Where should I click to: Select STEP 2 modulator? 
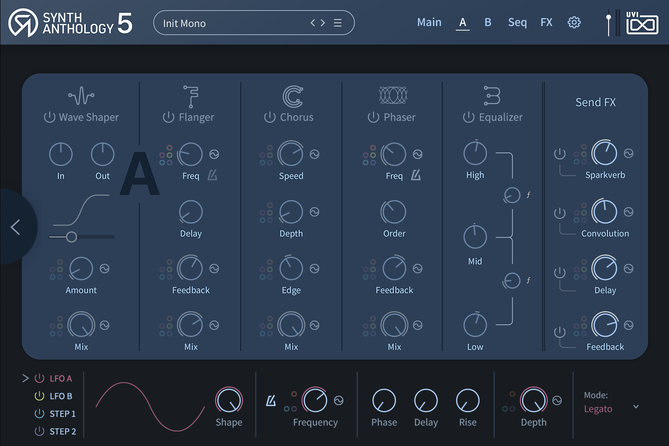point(63,431)
